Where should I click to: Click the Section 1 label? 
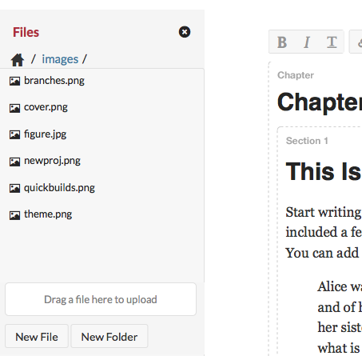pyautogui.click(x=307, y=141)
